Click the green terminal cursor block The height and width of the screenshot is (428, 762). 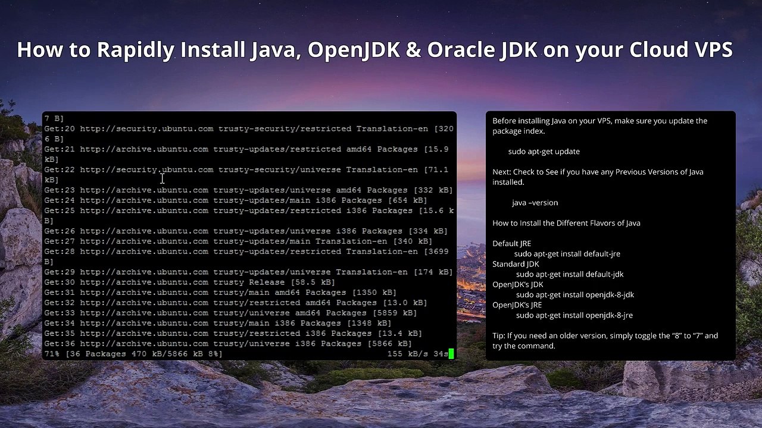[x=451, y=354]
